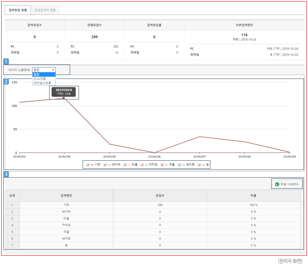Toggle the 카카오 legend checkbox

tap(142, 165)
